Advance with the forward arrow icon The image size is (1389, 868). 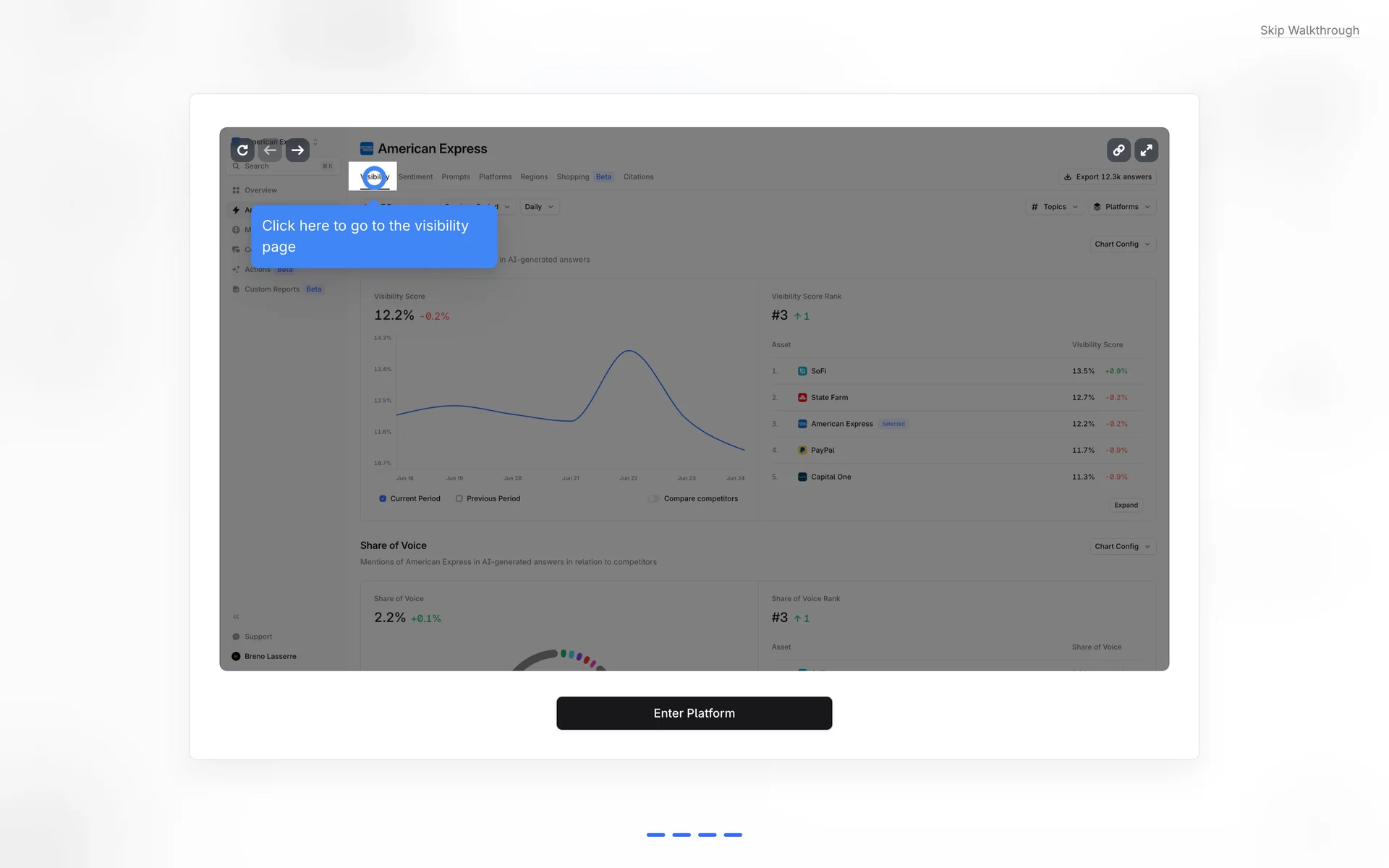[x=297, y=150]
